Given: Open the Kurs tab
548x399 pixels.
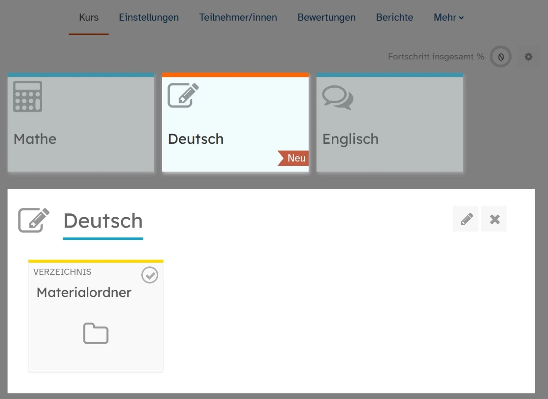Looking at the screenshot, I should (89, 18).
